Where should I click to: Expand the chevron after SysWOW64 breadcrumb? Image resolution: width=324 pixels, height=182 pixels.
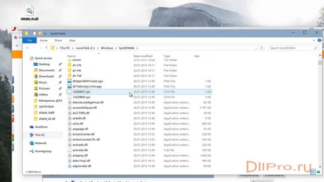(x=137, y=48)
